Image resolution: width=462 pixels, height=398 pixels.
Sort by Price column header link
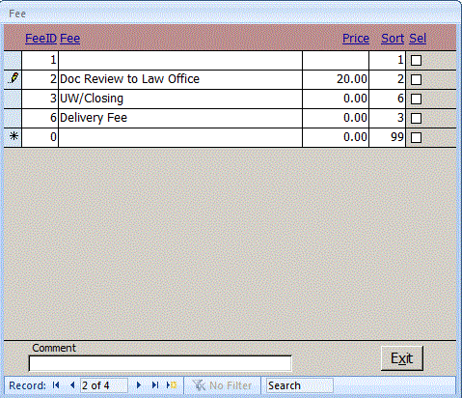tap(356, 39)
